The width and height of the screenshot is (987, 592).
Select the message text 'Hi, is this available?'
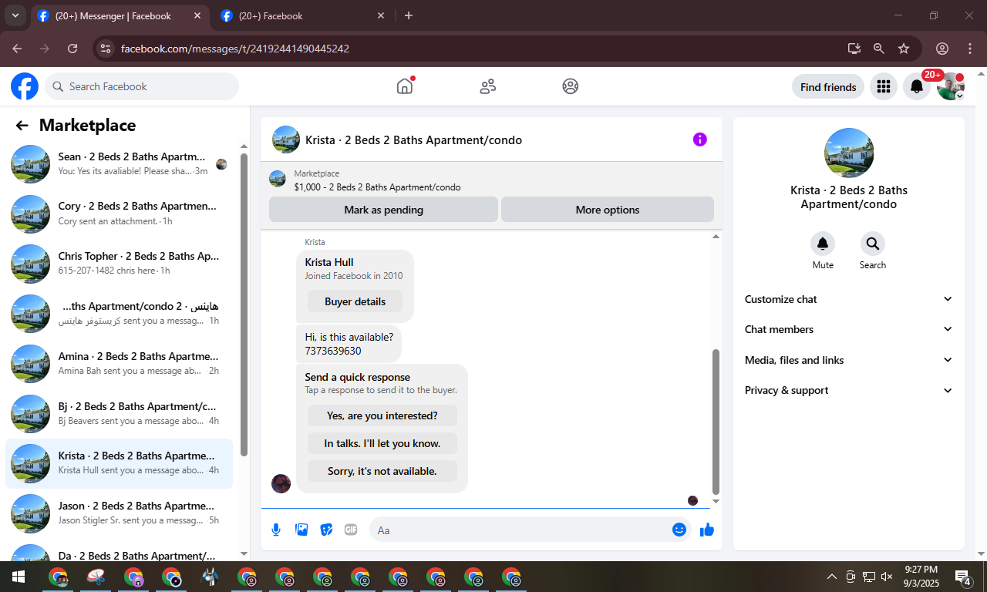pyautogui.click(x=349, y=337)
